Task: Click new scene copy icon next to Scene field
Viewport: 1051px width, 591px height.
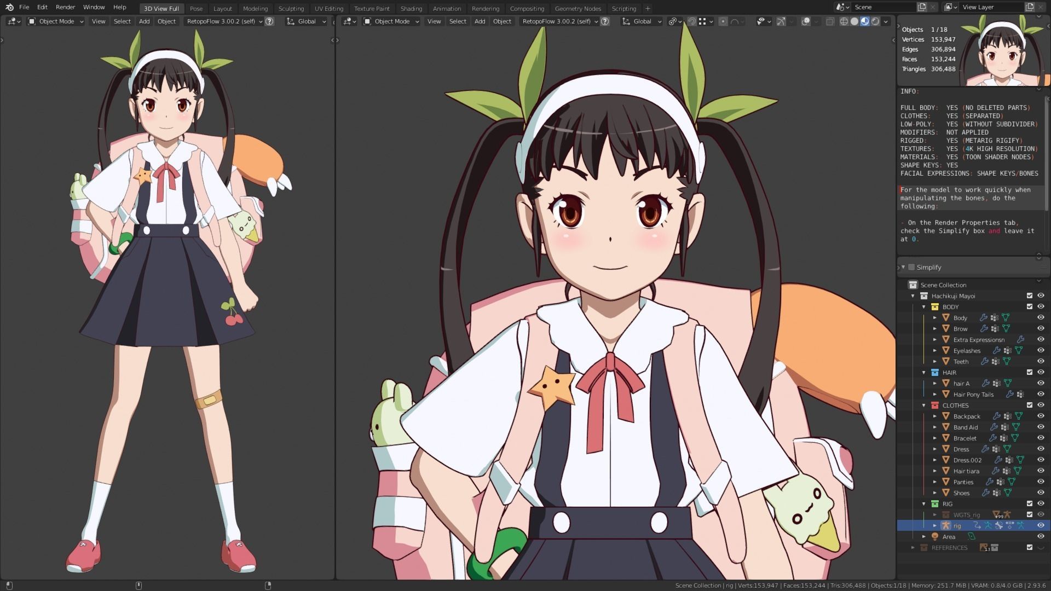Action: [922, 7]
